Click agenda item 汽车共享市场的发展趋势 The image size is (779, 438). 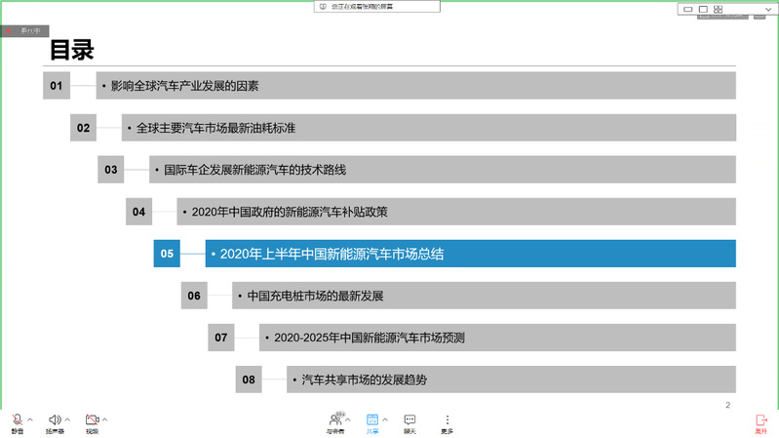[511, 379]
